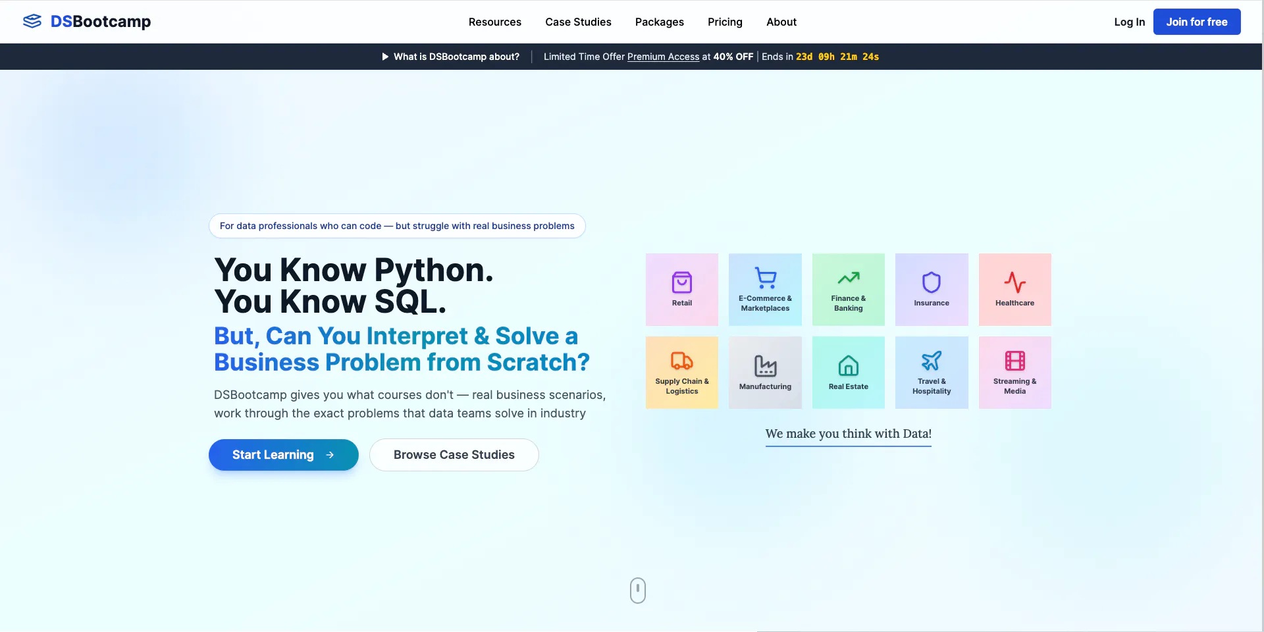Click the Real Estate label text
1264x632 pixels.
849,387
